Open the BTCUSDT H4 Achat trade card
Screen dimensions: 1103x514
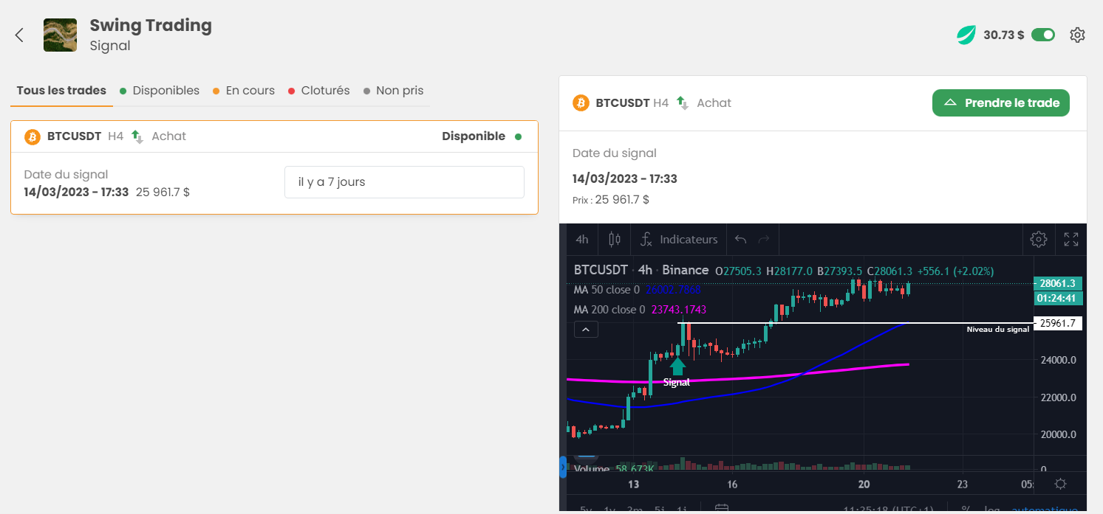point(274,167)
